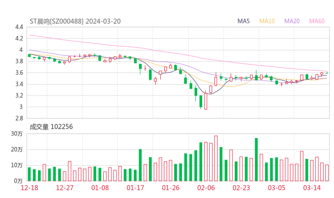334x198 pixels.
Task: Click the 01-08 date axis label
Action: (x=100, y=188)
